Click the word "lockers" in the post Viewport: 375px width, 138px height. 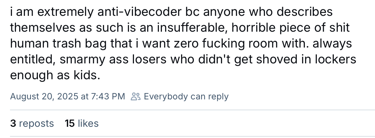point(335,59)
